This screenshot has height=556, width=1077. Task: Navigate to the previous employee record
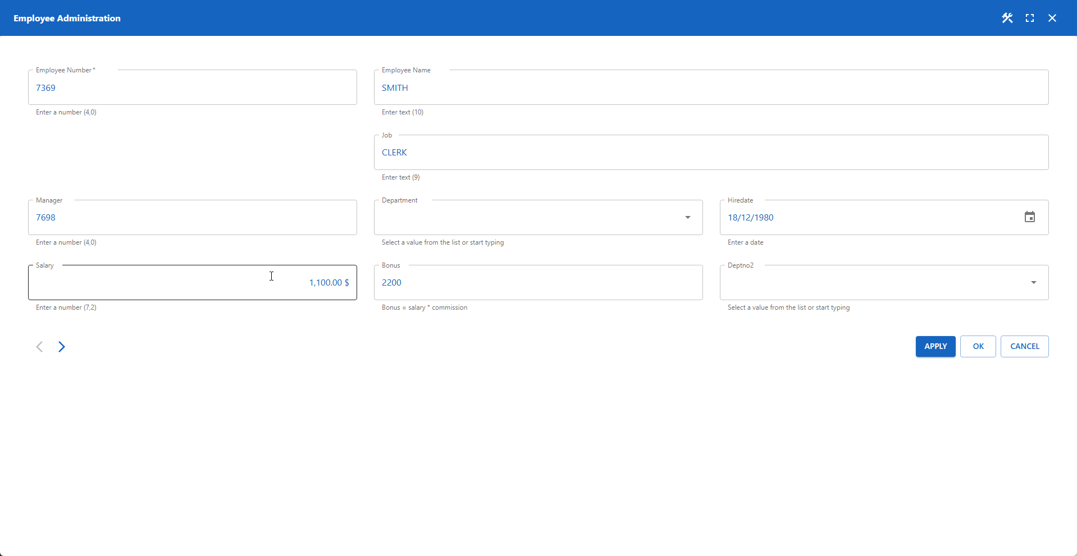pos(39,346)
